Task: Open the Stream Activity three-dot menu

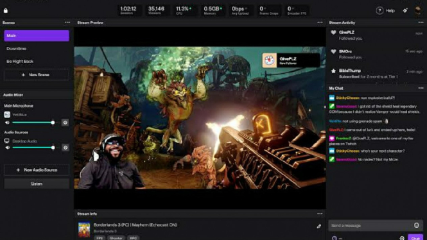Action: [421, 22]
